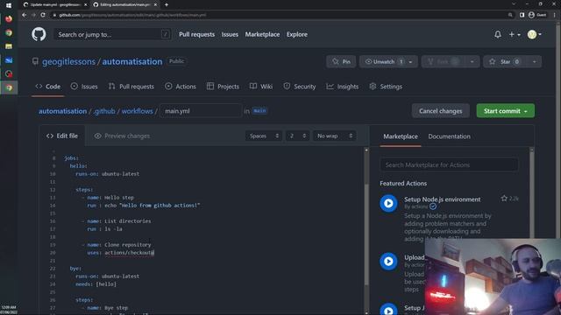This screenshot has height=315, width=561.
Task: Open the Security tab
Action: click(x=300, y=87)
